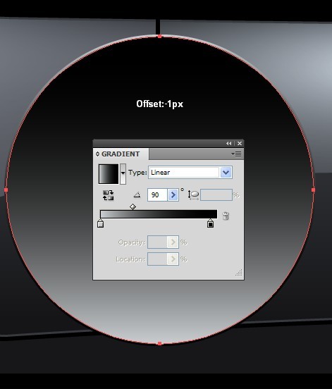Open the Type dropdown showing Linear
The image size is (332, 389).
tap(190, 173)
